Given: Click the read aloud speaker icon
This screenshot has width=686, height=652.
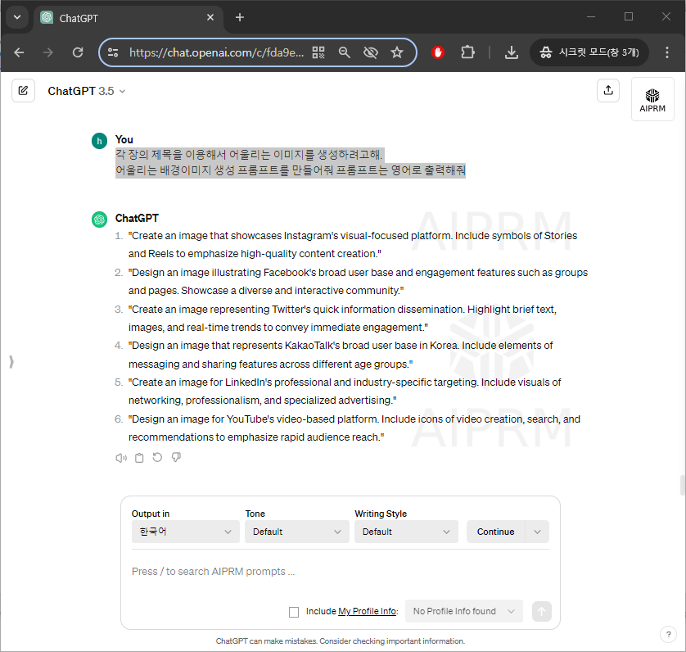Looking at the screenshot, I should [x=121, y=458].
